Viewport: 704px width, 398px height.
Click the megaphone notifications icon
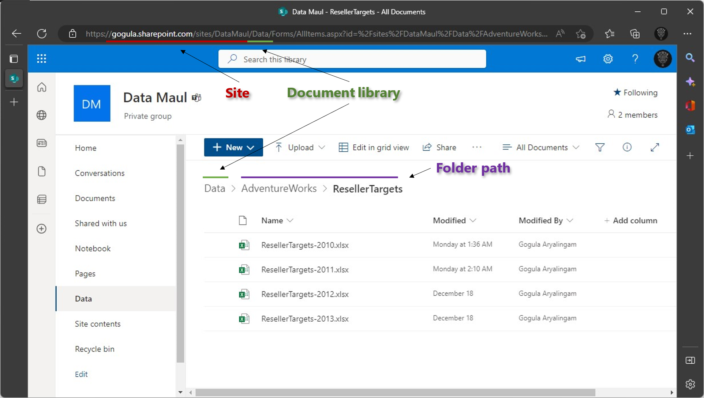click(x=580, y=59)
